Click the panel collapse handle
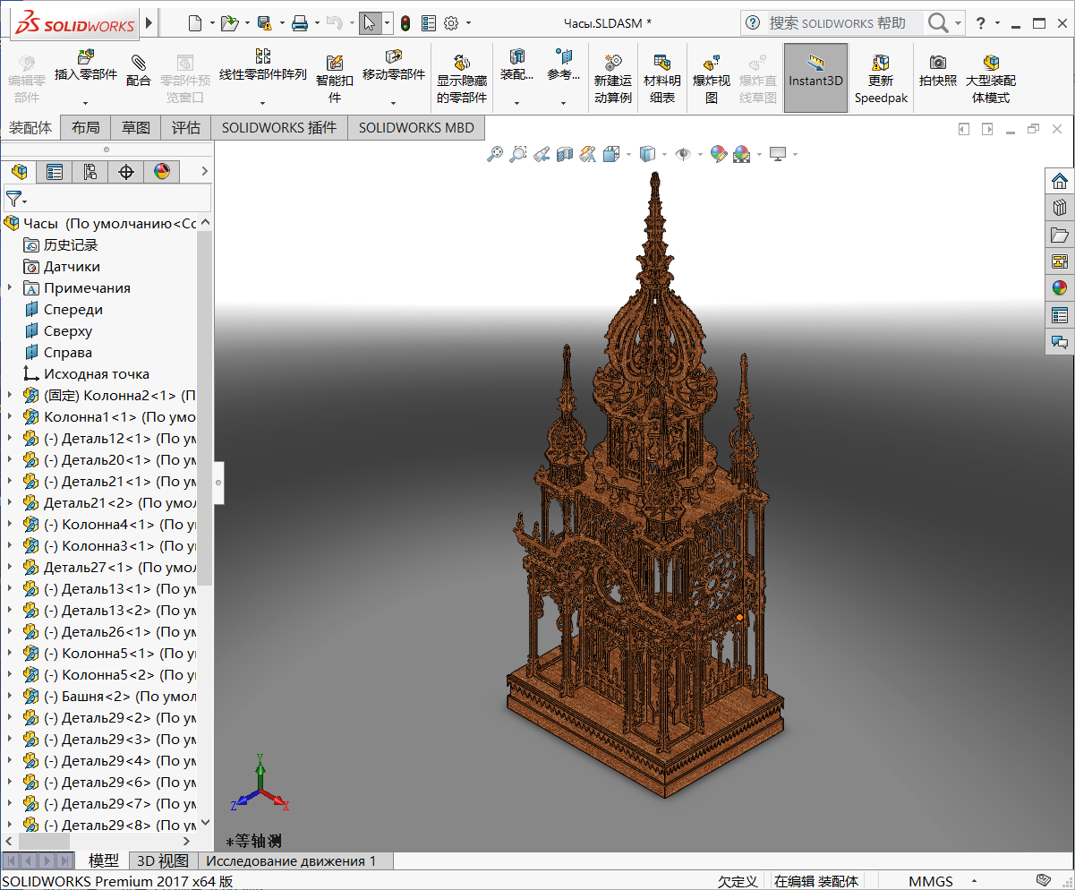 218,484
